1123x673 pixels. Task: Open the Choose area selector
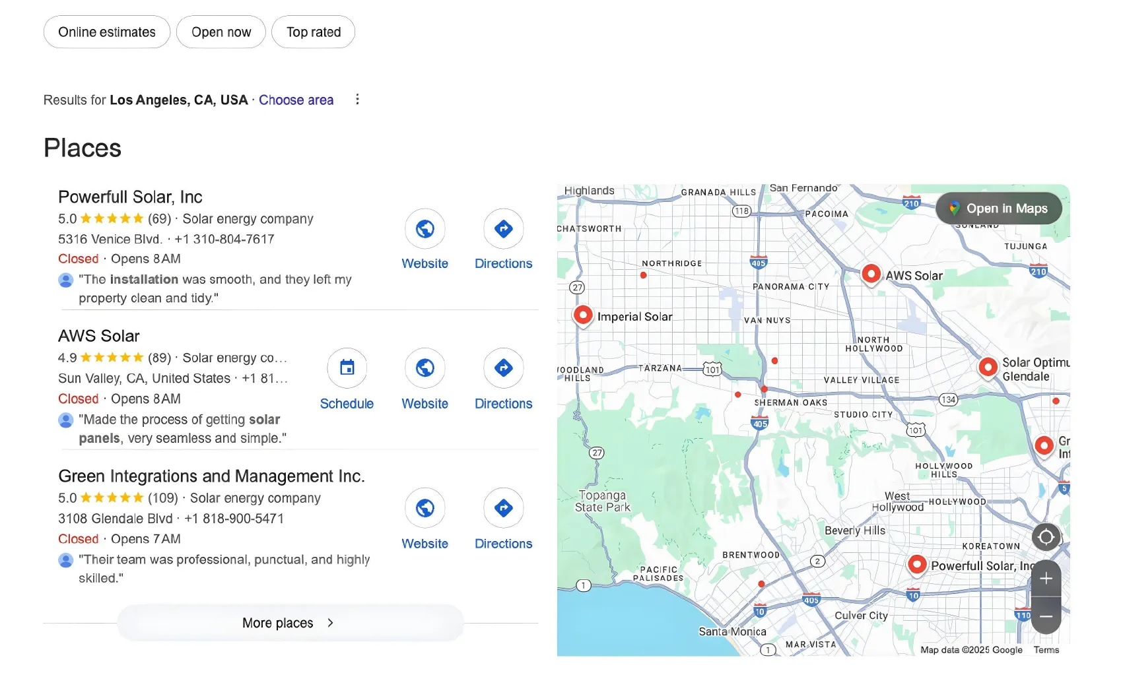(296, 100)
